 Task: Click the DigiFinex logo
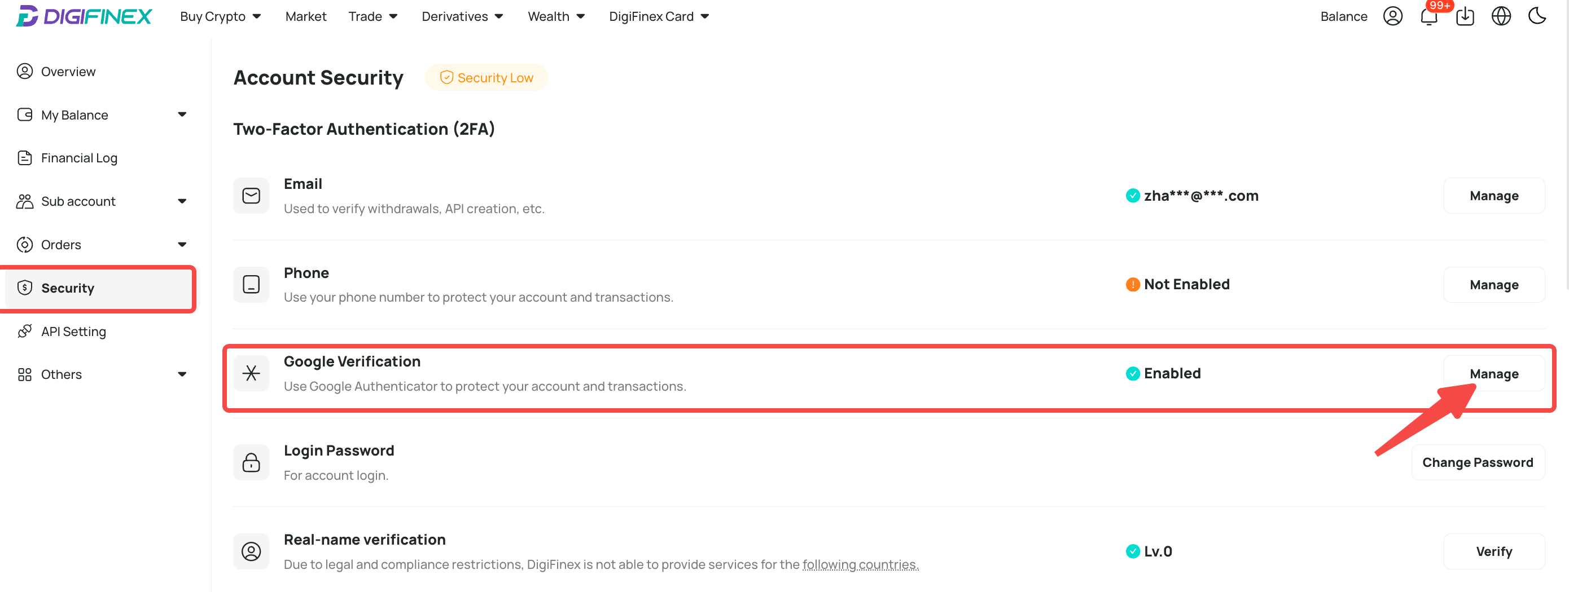84,16
